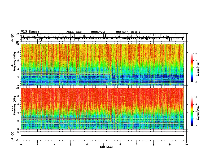Image resolution: width=210 pixels, height=162 pixels.
Task: Click time axis tick label "4"
Action: click(87, 145)
